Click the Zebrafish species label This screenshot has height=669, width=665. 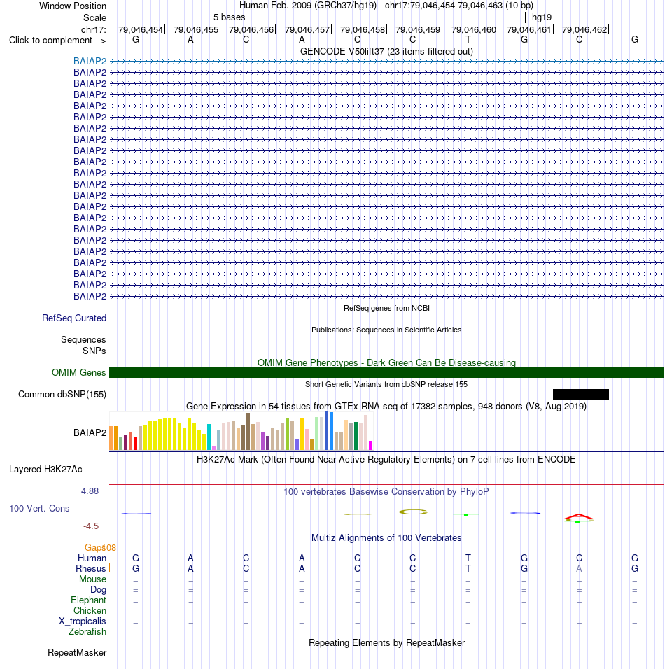pos(87,631)
